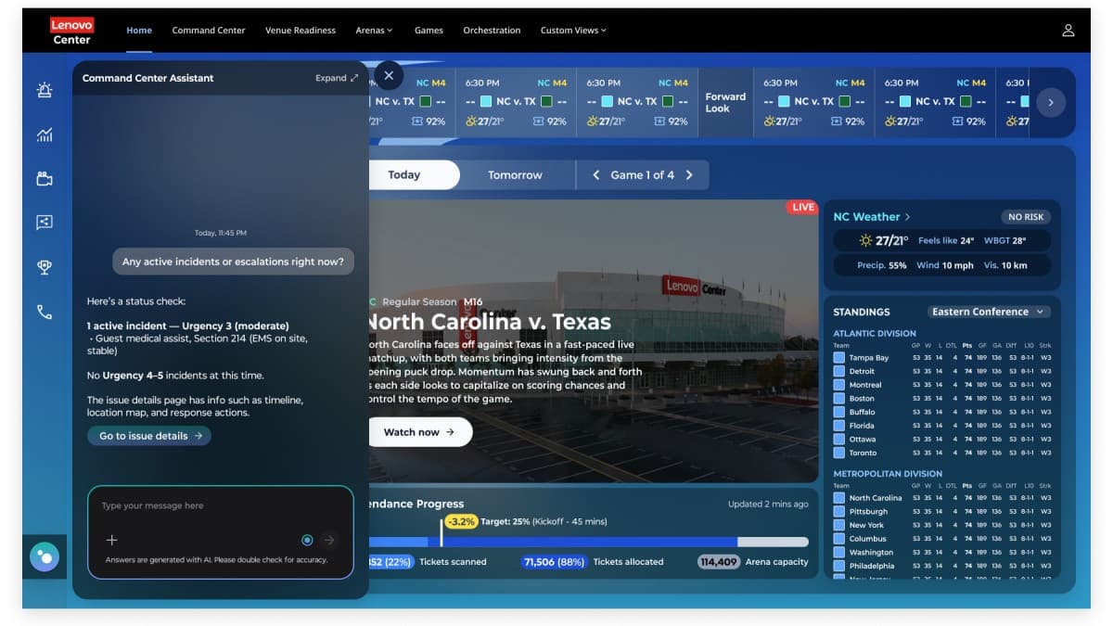The height and width of the screenshot is (626, 1113).
Task: Switch to the Tomorrow tab
Action: point(515,175)
